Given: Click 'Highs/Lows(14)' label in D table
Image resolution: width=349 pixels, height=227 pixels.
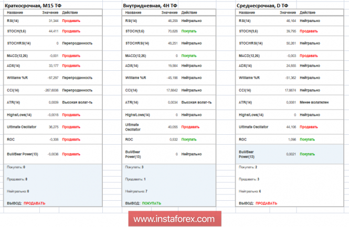Looking at the screenshot, I should coord(251,115).
